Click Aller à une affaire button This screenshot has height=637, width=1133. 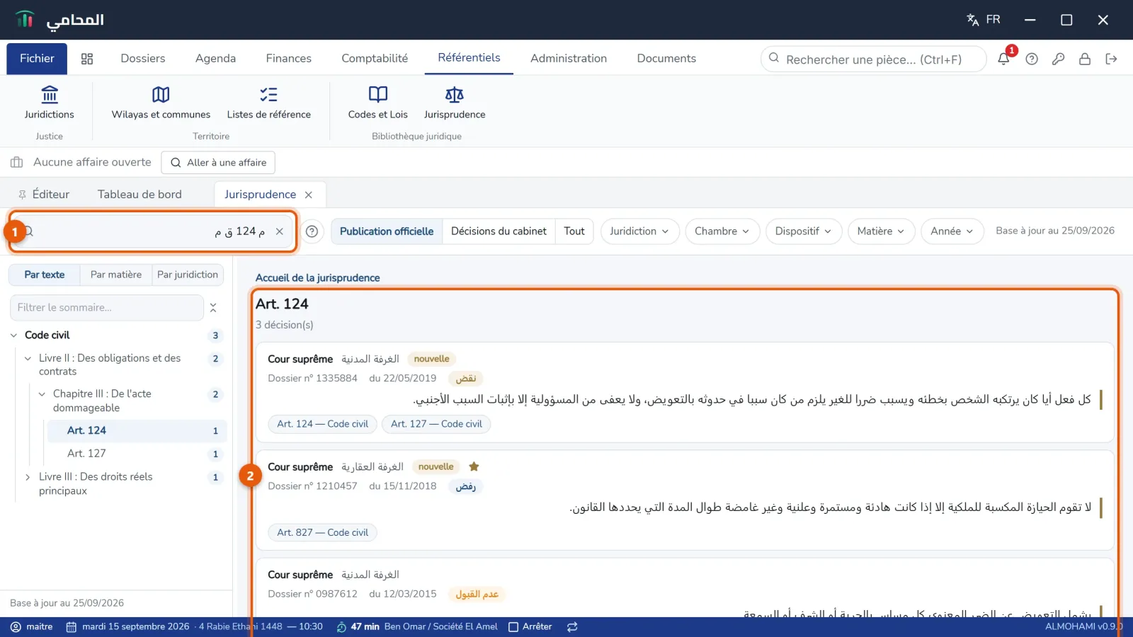(218, 162)
